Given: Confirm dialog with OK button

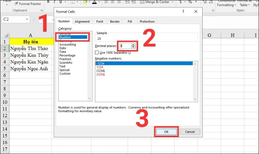Looking at the screenshot, I should pyautogui.click(x=166, y=132).
